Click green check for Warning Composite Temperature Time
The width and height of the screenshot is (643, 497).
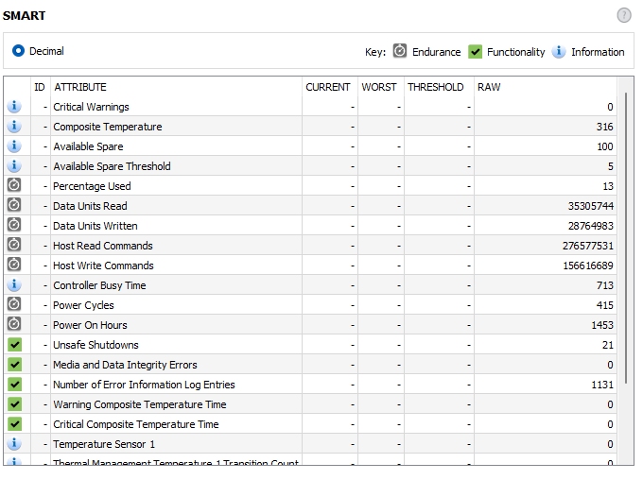click(15, 404)
